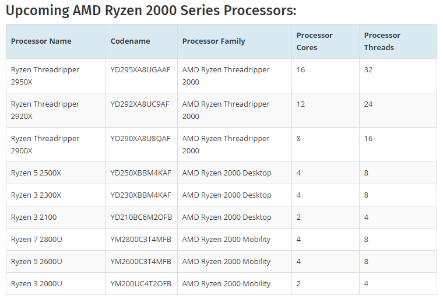The width and height of the screenshot is (443, 302).
Task: Click codename YD250XBBM4KAF
Action: [x=140, y=173]
